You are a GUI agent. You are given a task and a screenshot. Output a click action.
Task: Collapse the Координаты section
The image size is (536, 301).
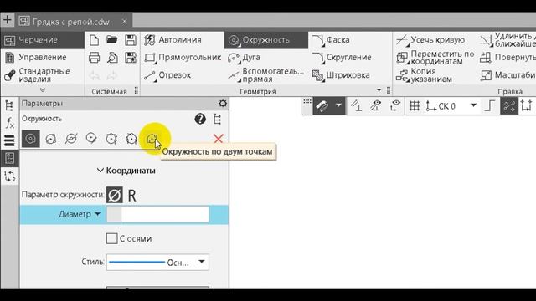[x=126, y=171]
